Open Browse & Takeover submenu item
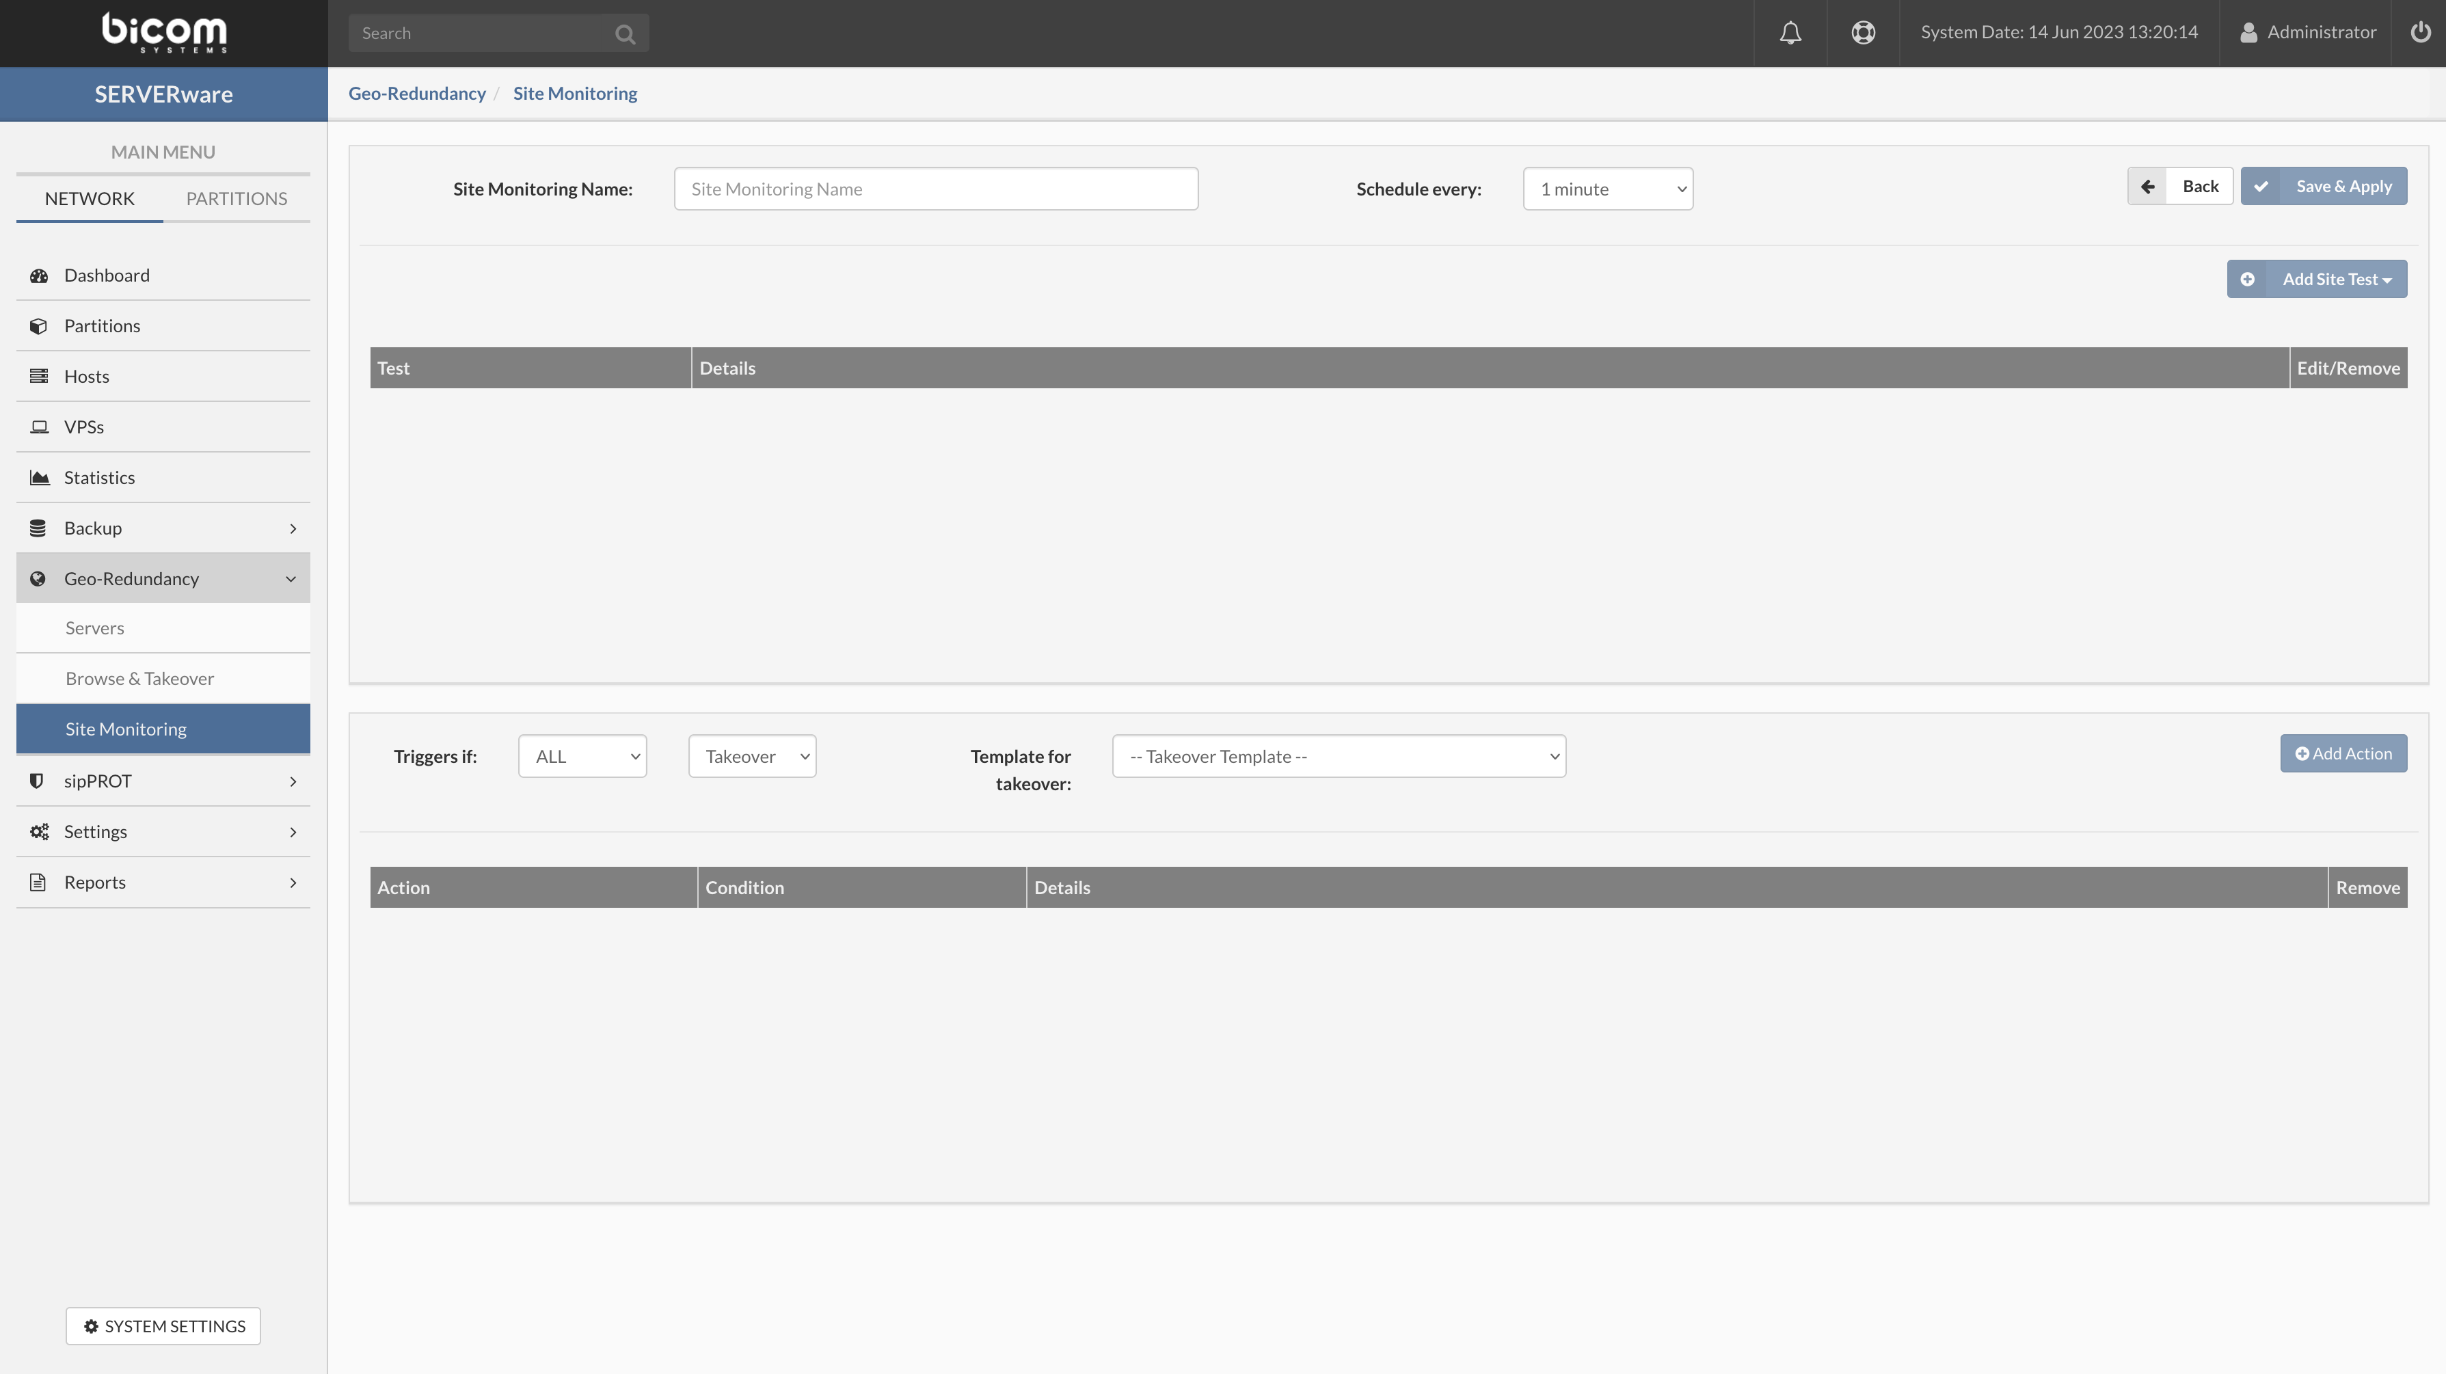 [139, 678]
